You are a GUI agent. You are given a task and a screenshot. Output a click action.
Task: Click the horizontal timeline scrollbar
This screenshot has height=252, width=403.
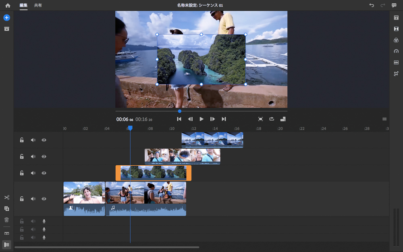pyautogui.click(x=107, y=248)
